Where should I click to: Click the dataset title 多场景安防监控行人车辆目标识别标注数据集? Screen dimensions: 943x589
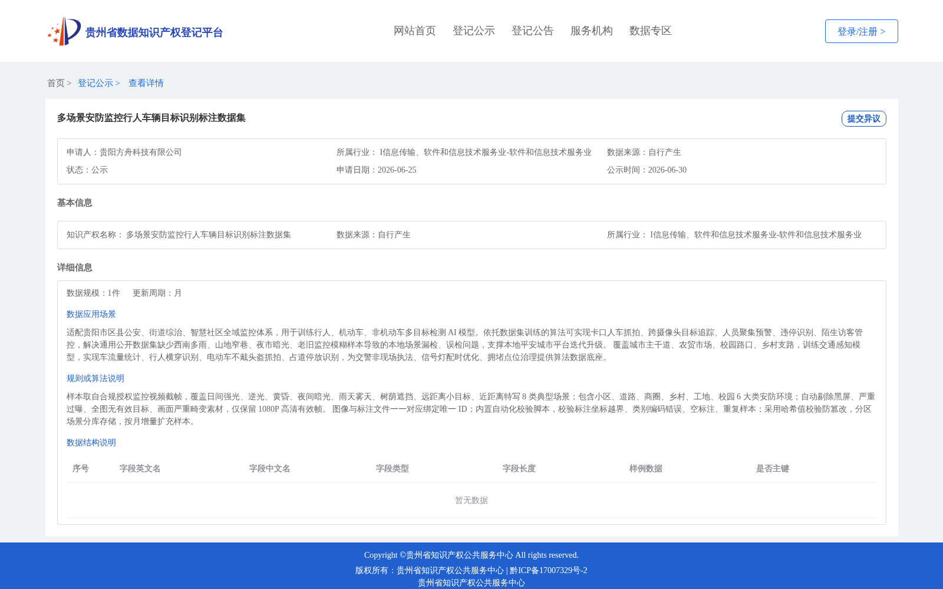point(151,118)
